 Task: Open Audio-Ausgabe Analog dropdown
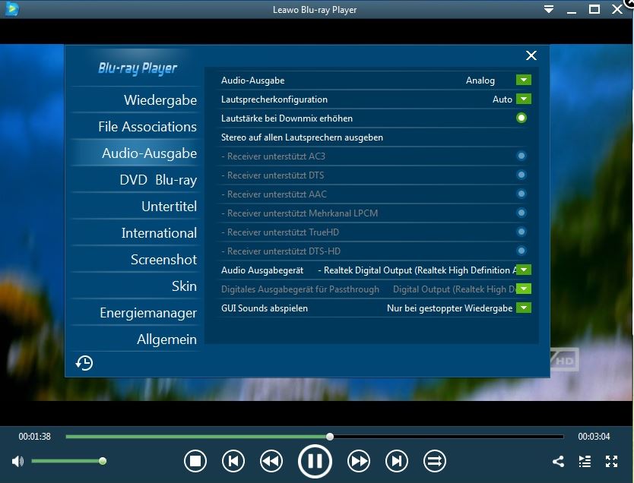pyautogui.click(x=524, y=80)
